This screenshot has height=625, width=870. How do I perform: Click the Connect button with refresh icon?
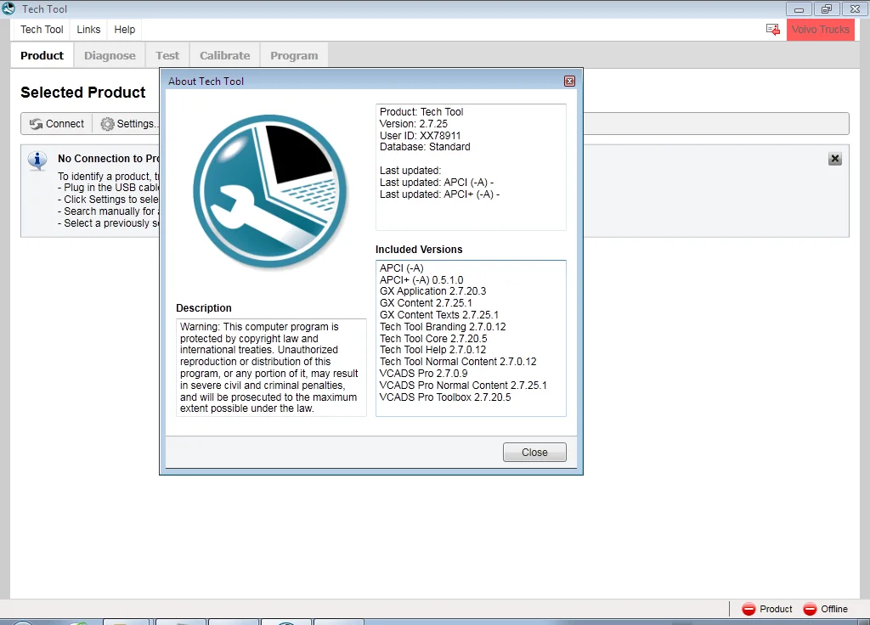(57, 124)
